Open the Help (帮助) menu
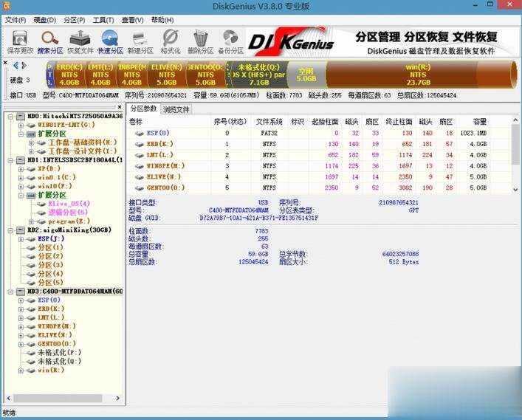Screen dimensions: 522x420 (x=162, y=21)
